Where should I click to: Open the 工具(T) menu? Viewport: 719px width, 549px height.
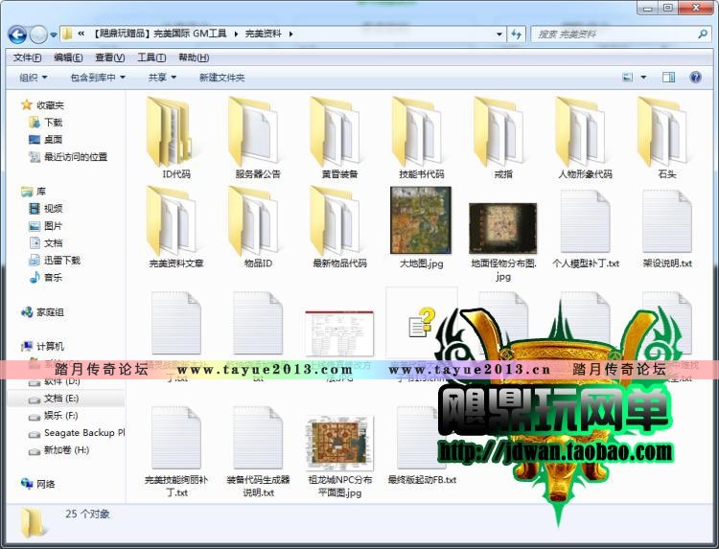tap(151, 57)
